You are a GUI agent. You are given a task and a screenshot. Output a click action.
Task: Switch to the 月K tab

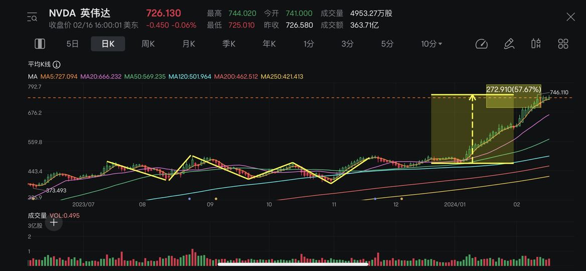188,44
